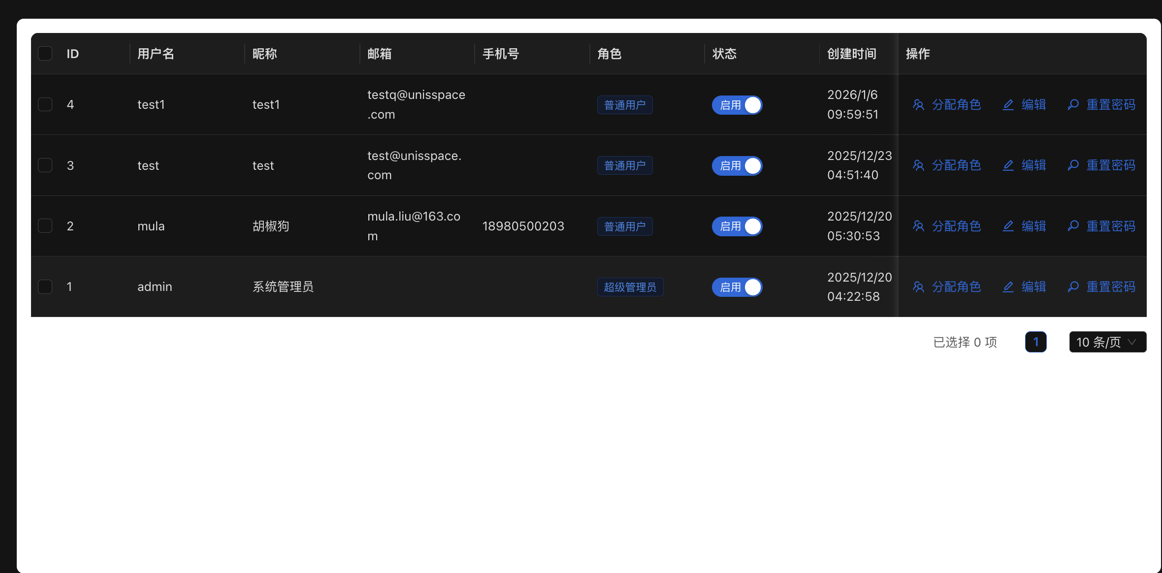The width and height of the screenshot is (1162, 573).
Task: Click the 超级管理员 role tag
Action: click(630, 287)
